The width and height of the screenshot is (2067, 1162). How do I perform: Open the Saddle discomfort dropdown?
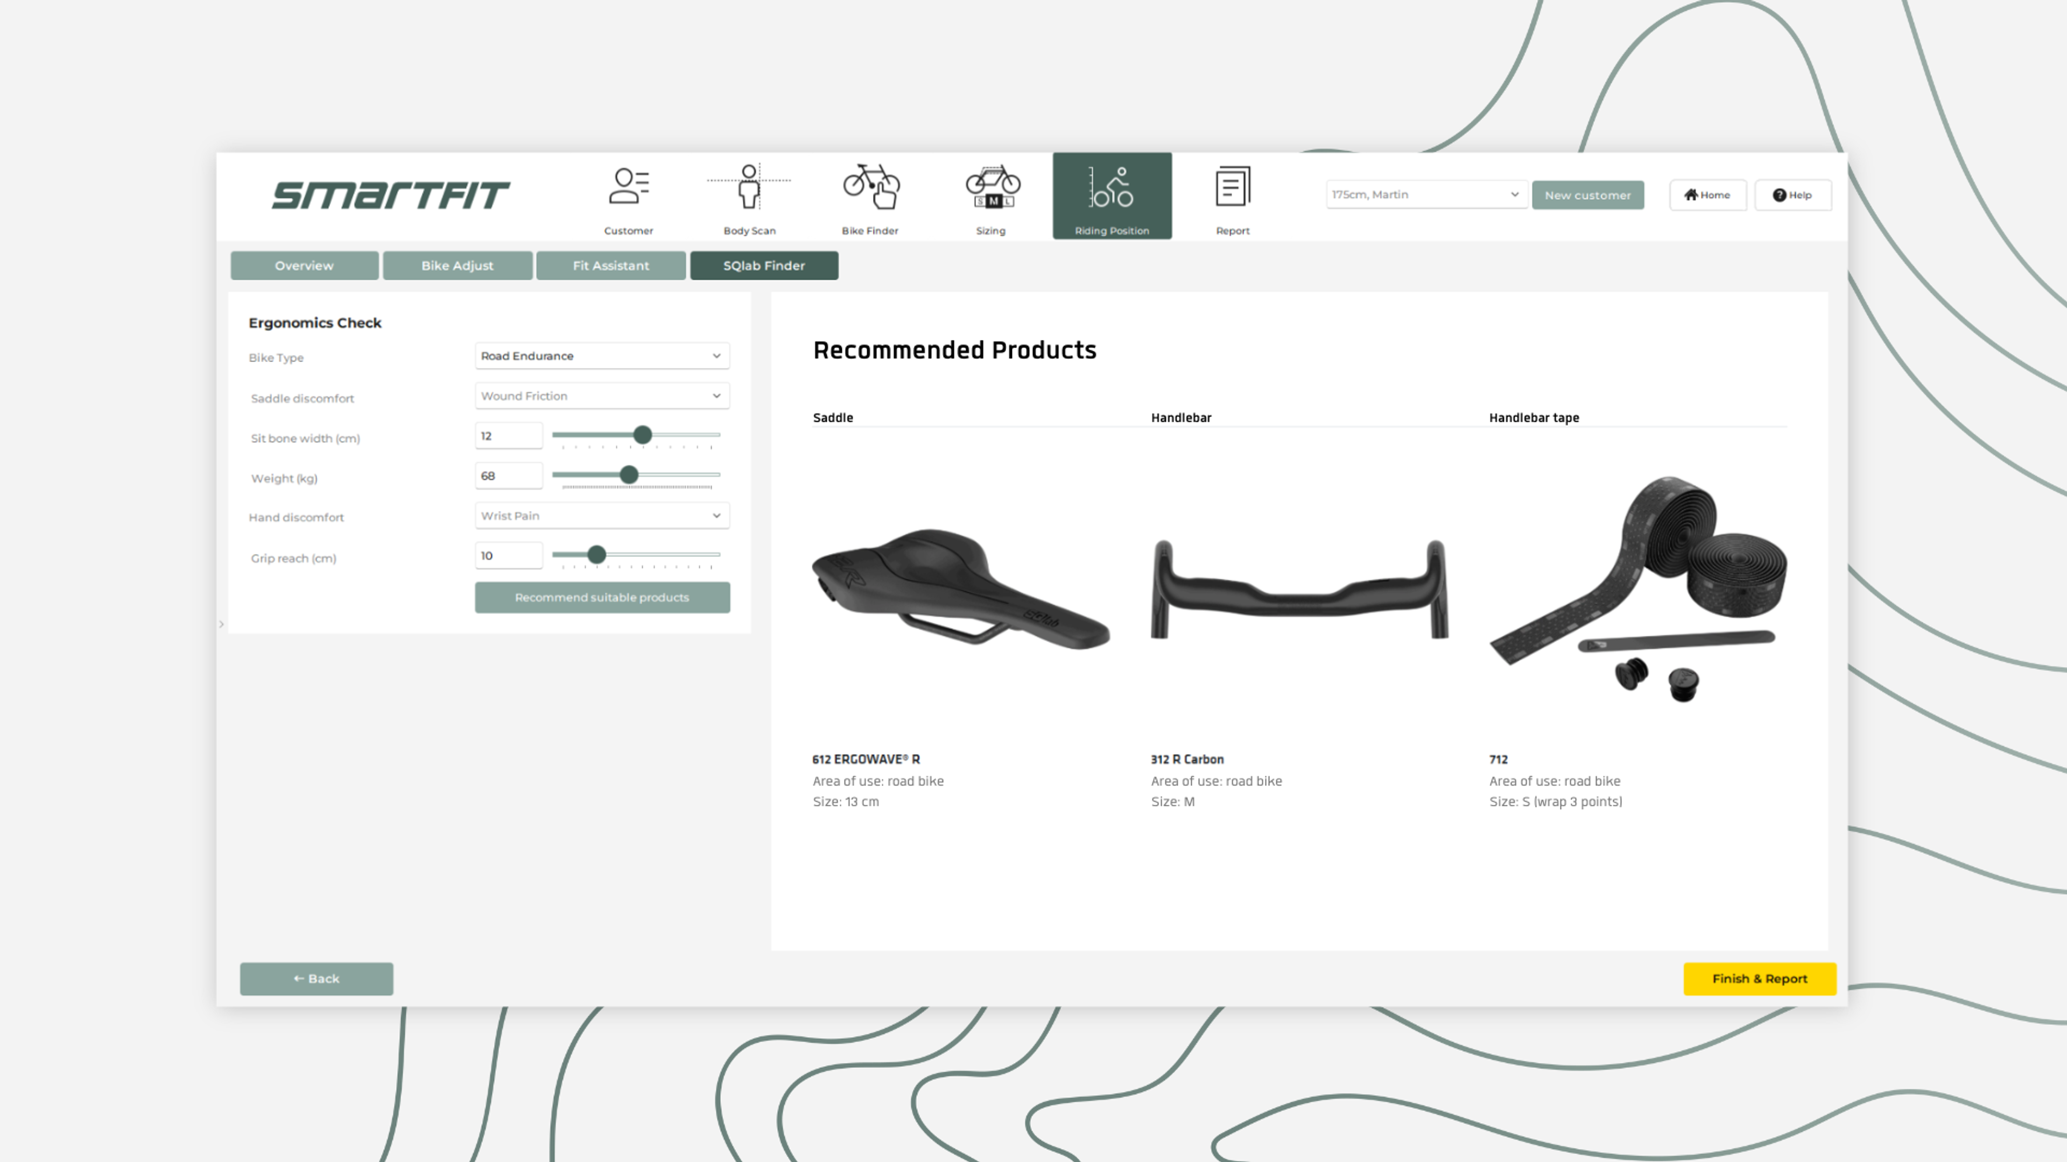(x=602, y=396)
